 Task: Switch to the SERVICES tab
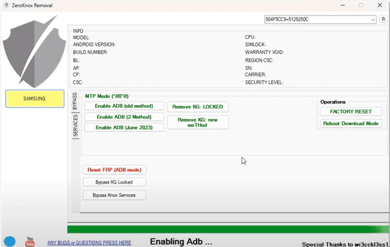(75, 126)
